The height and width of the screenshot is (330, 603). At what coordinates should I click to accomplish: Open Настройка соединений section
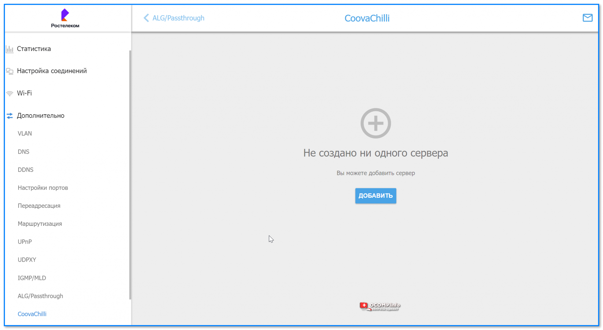click(x=52, y=71)
